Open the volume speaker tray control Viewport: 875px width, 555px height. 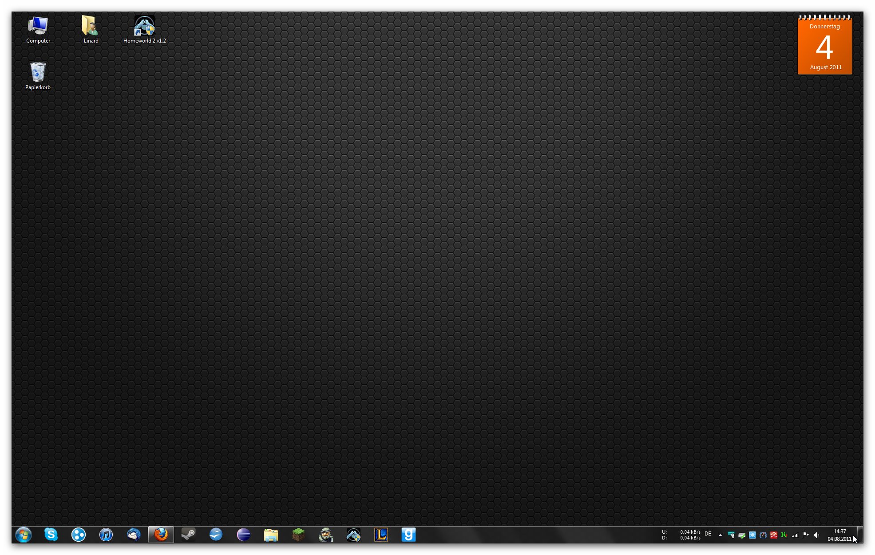tap(816, 535)
